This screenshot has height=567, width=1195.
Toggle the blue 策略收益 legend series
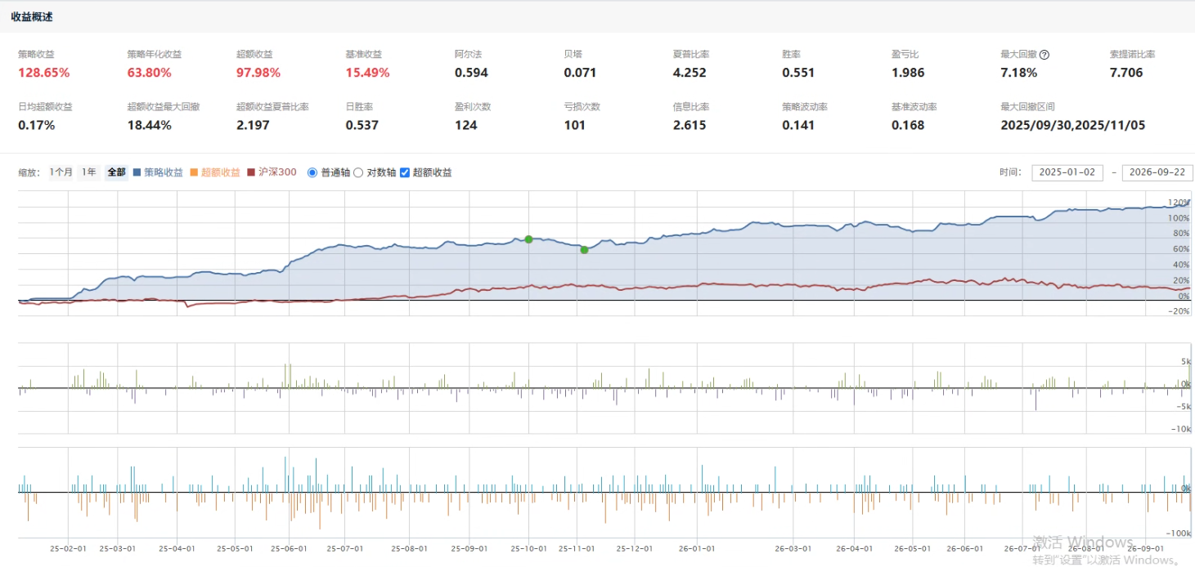158,172
